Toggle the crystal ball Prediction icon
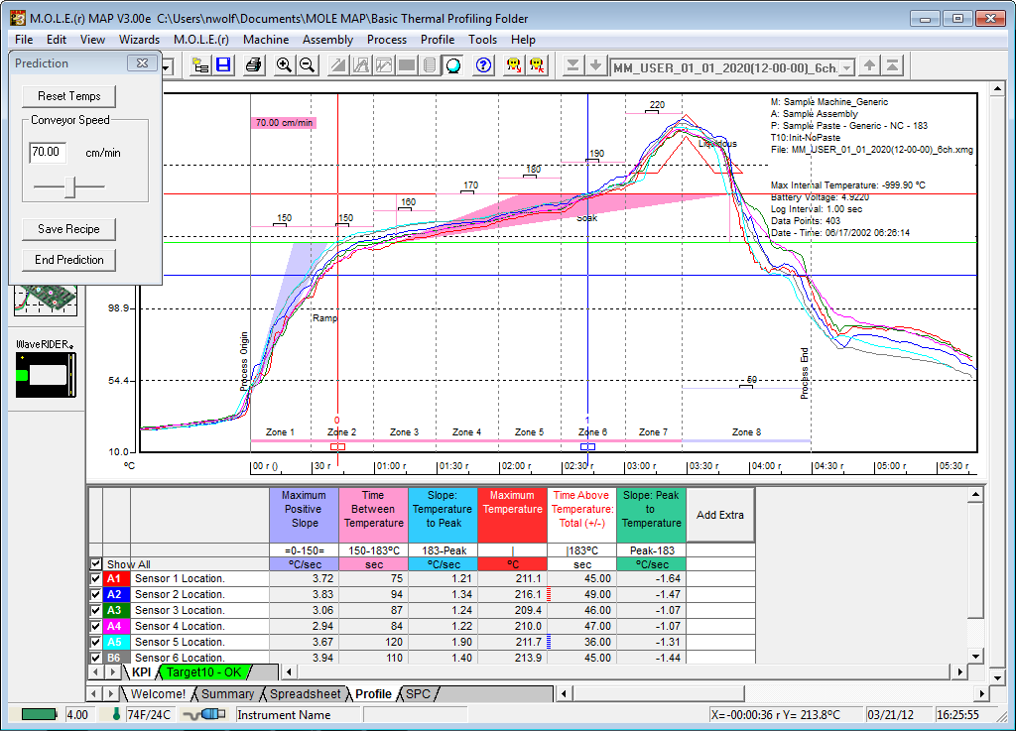This screenshot has width=1016, height=731. click(452, 65)
